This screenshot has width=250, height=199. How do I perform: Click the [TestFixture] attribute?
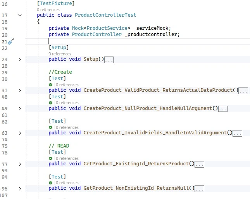(56, 3)
